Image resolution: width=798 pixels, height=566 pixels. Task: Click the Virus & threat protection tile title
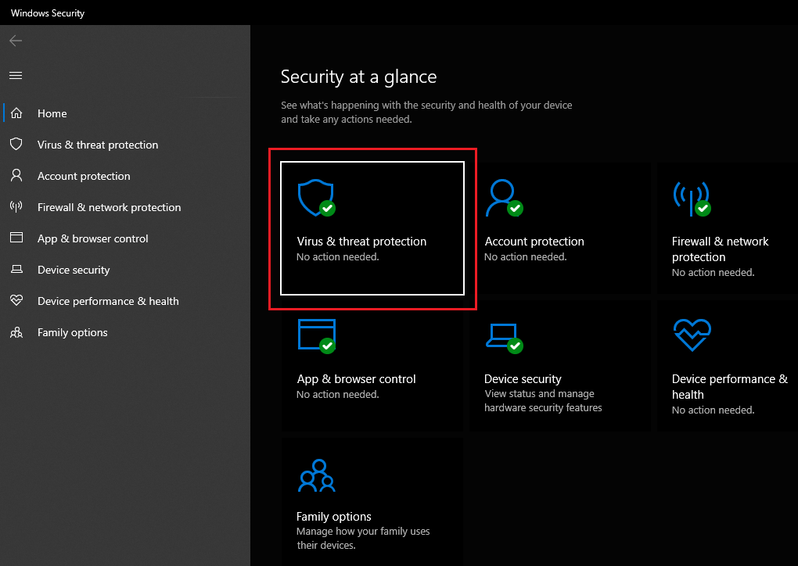[x=361, y=242]
